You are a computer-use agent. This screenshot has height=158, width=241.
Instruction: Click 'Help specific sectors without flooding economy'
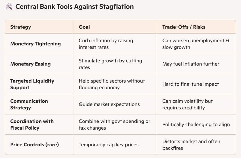pyautogui.click(x=112, y=84)
